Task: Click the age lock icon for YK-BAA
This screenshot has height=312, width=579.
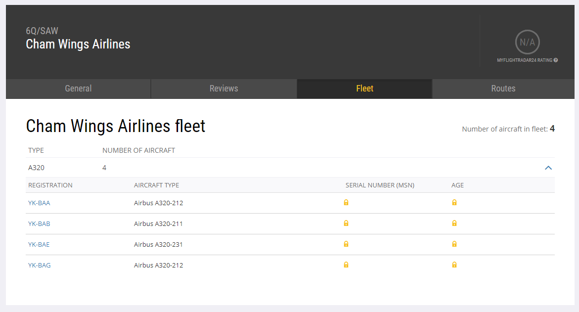Action: coord(454,202)
